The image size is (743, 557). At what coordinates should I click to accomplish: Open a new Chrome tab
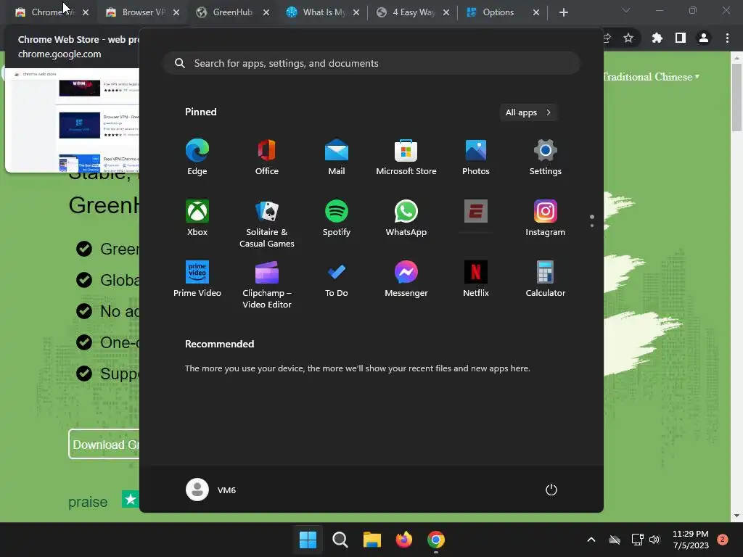tap(563, 12)
